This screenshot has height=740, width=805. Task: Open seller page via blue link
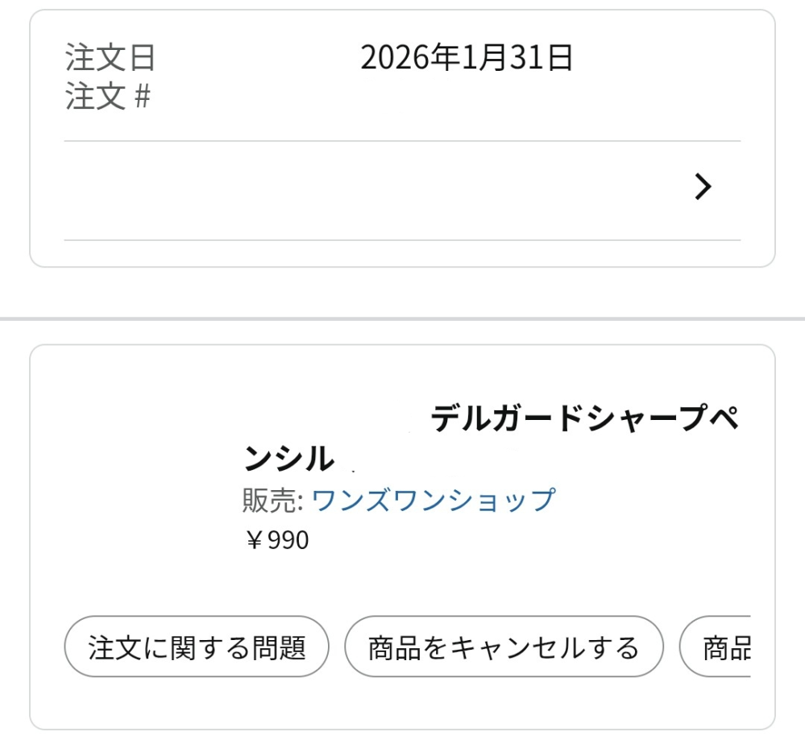434,499
